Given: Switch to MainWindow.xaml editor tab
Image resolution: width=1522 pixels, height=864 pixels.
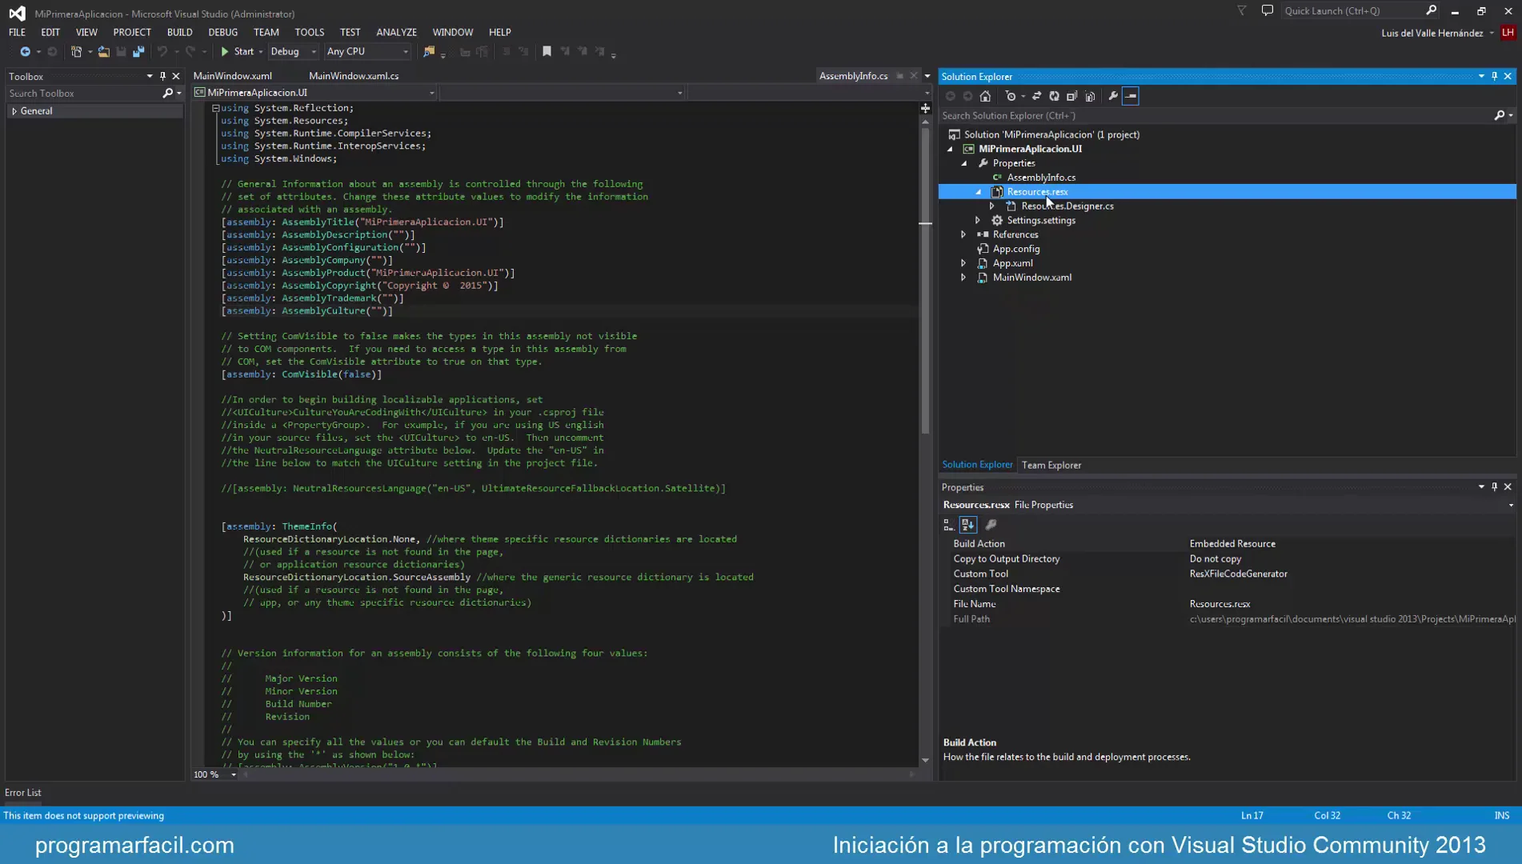Looking at the screenshot, I should tap(232, 76).
